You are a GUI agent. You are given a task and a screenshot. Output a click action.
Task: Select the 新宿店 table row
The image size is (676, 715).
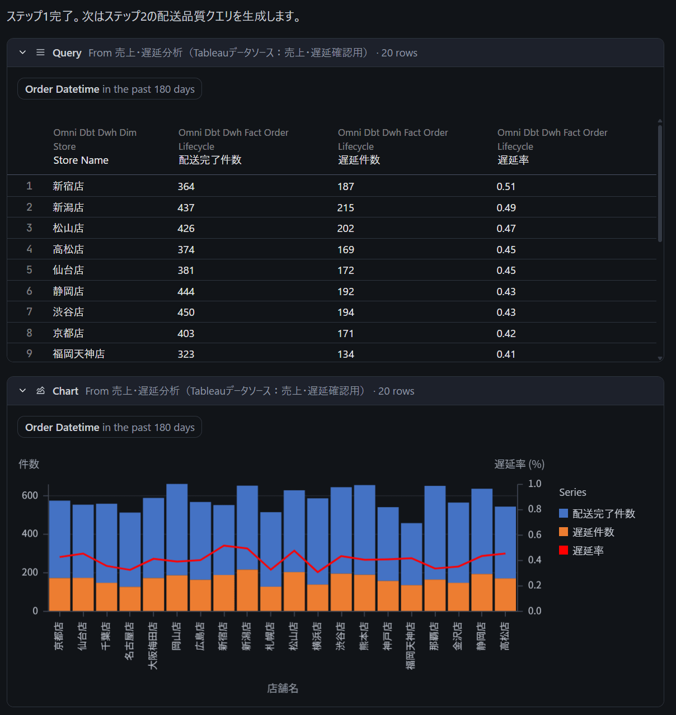click(68, 187)
